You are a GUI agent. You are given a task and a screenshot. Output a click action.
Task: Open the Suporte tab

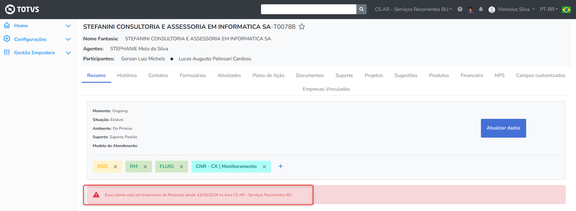tap(344, 75)
